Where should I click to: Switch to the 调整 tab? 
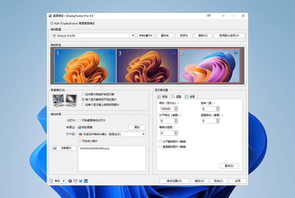[177, 97]
